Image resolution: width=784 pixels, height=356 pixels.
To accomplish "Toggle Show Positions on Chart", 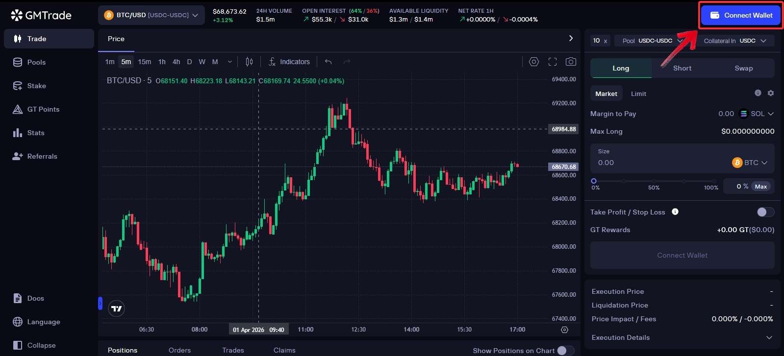I will pos(565,351).
